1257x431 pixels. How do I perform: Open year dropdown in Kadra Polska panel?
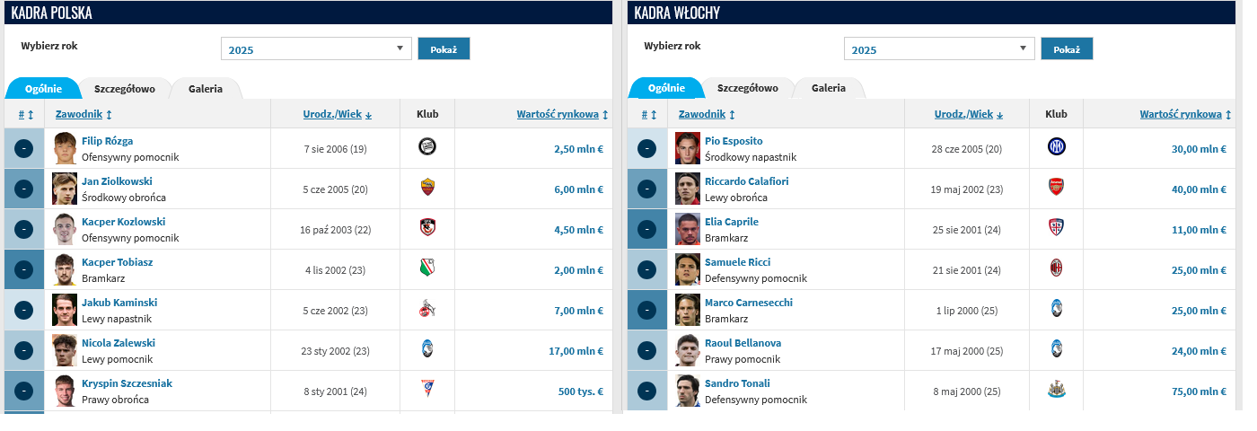pyautogui.click(x=316, y=49)
